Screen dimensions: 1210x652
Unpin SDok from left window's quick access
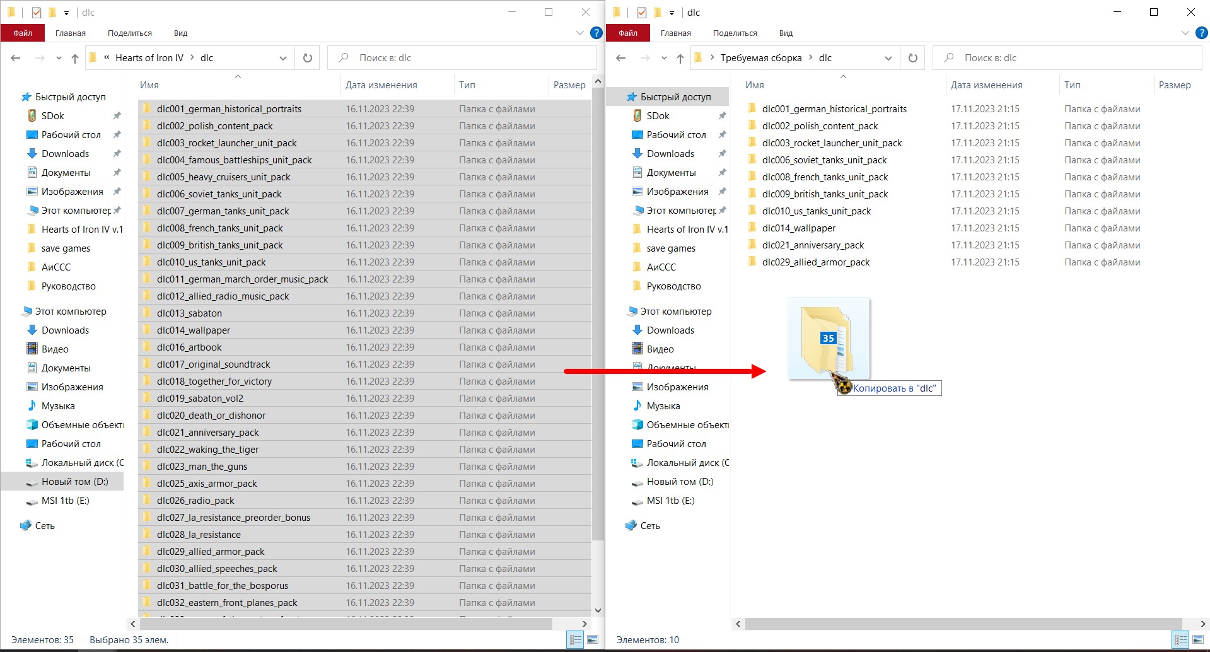tap(117, 116)
